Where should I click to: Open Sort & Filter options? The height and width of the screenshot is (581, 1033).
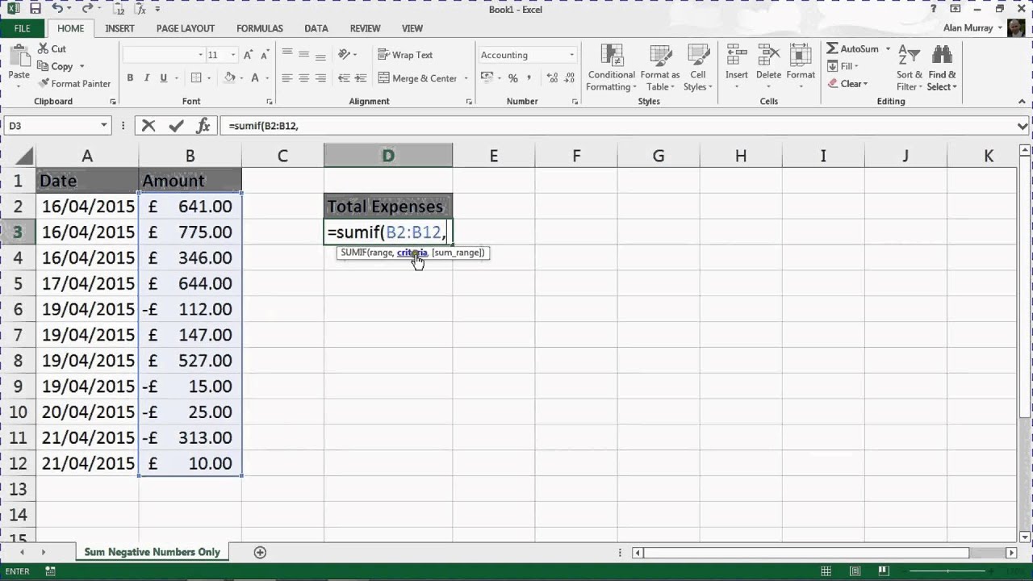point(910,68)
